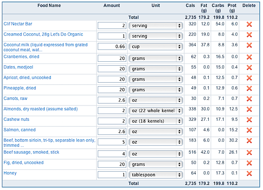
Task: Edit the amount field for Honey
Action: 112,175
